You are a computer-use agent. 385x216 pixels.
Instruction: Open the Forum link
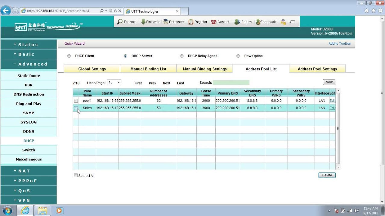point(243,22)
